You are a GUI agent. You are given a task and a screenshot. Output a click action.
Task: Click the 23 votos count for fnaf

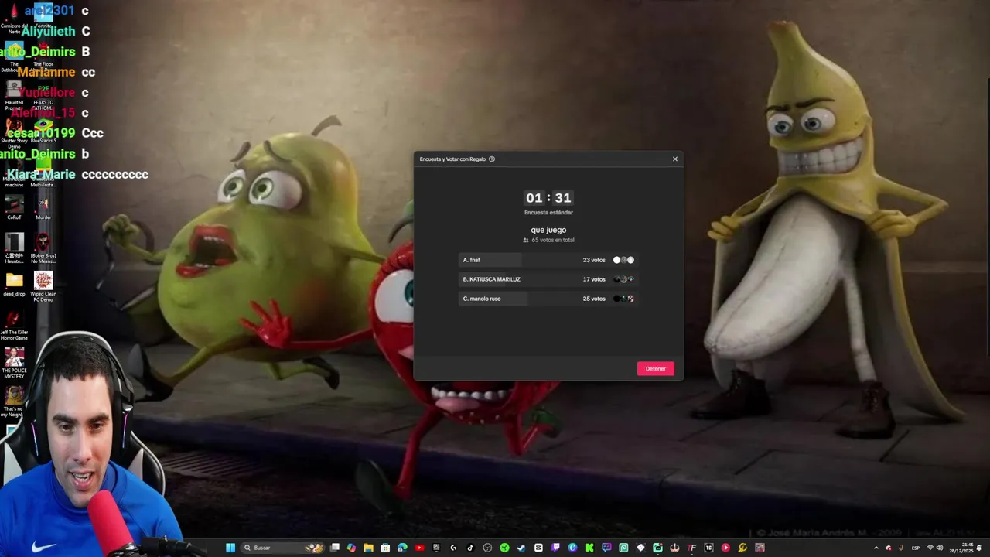pyautogui.click(x=594, y=260)
